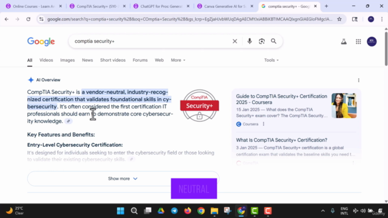388x218 pixels.
Task: Open Google Search Labs flask icon
Action: coord(344,42)
